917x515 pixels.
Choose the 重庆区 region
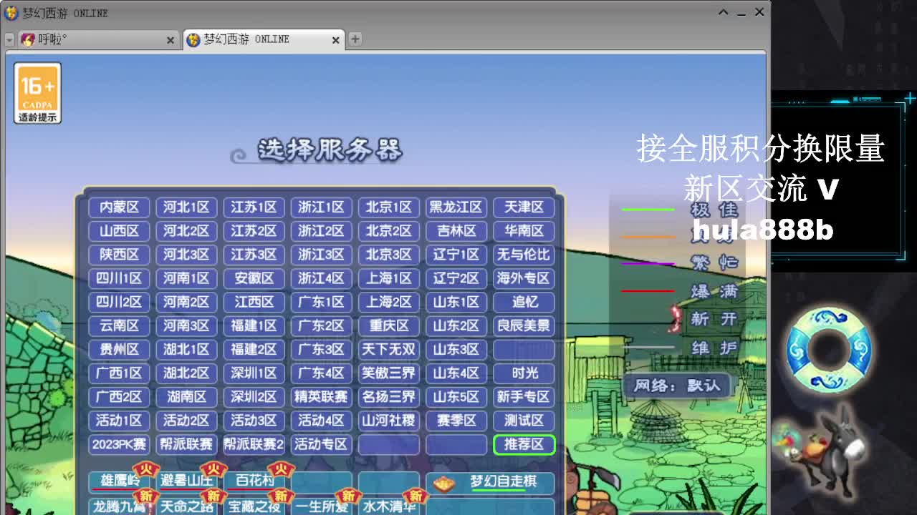click(x=388, y=325)
